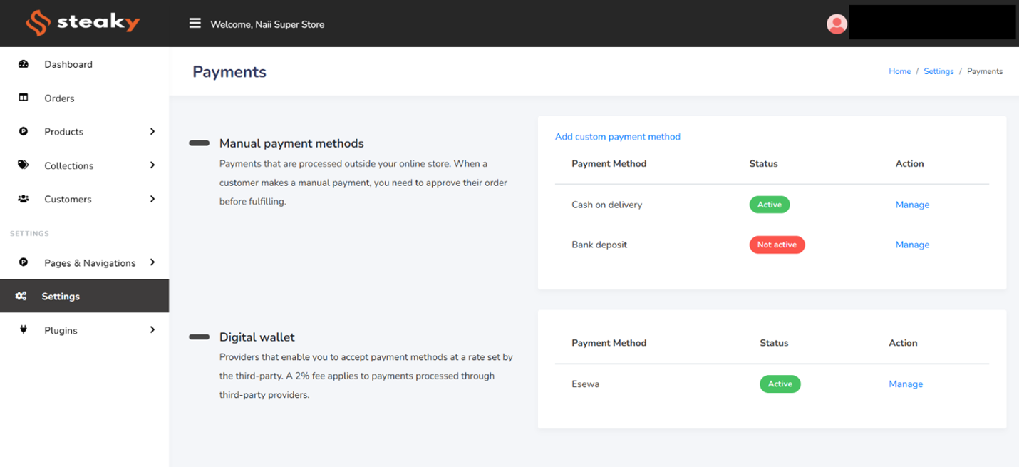Click Add custom payment method
Screen dimensions: 1019x467
[x=617, y=136]
